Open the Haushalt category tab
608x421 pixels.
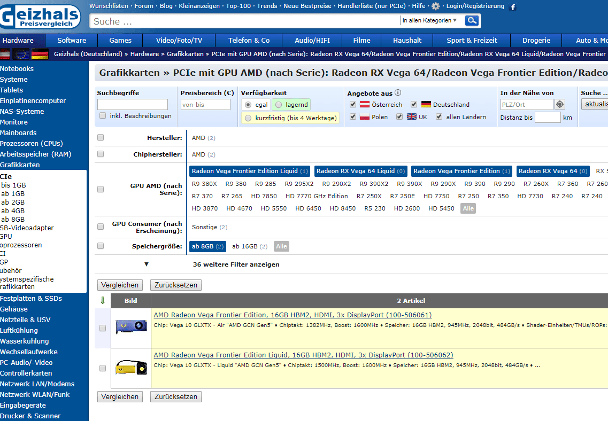tap(407, 40)
